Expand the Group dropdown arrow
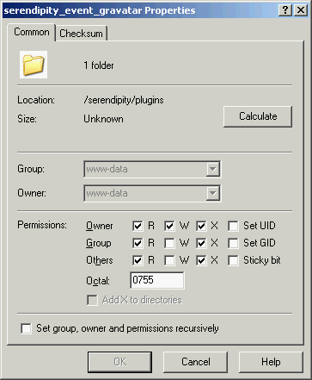Image resolution: width=312 pixels, height=380 pixels. pos(213,169)
